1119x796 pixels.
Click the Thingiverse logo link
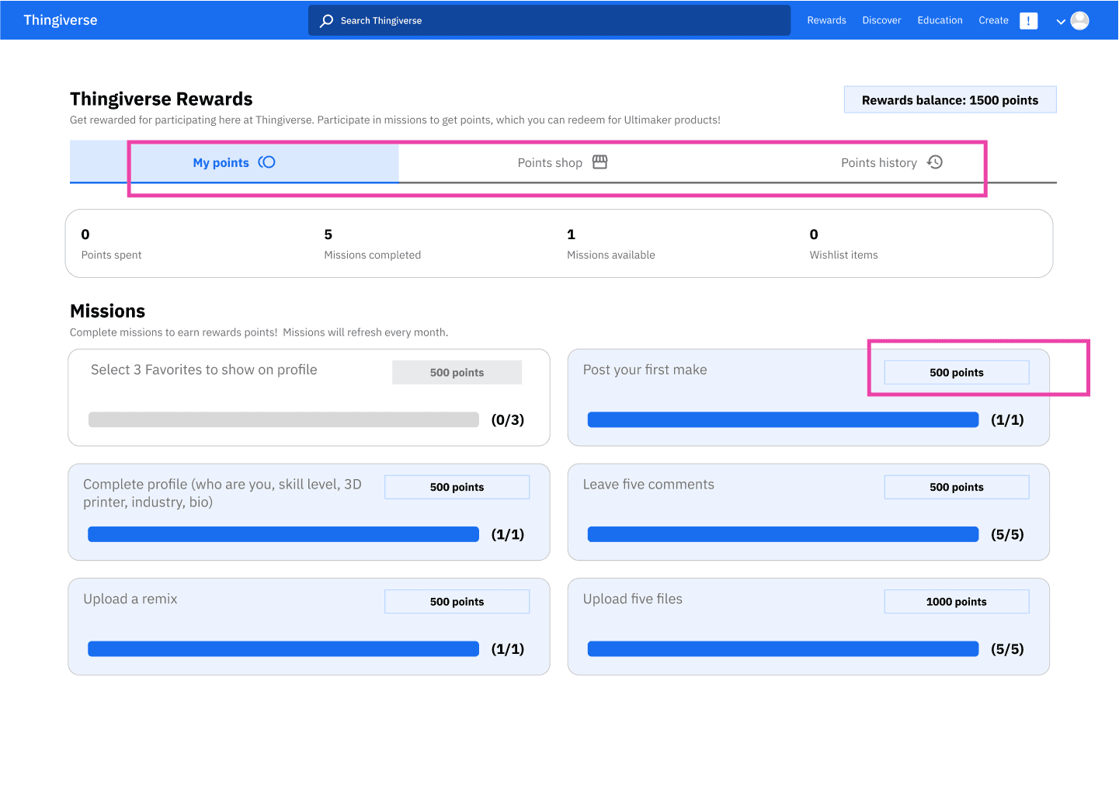pyautogui.click(x=61, y=20)
